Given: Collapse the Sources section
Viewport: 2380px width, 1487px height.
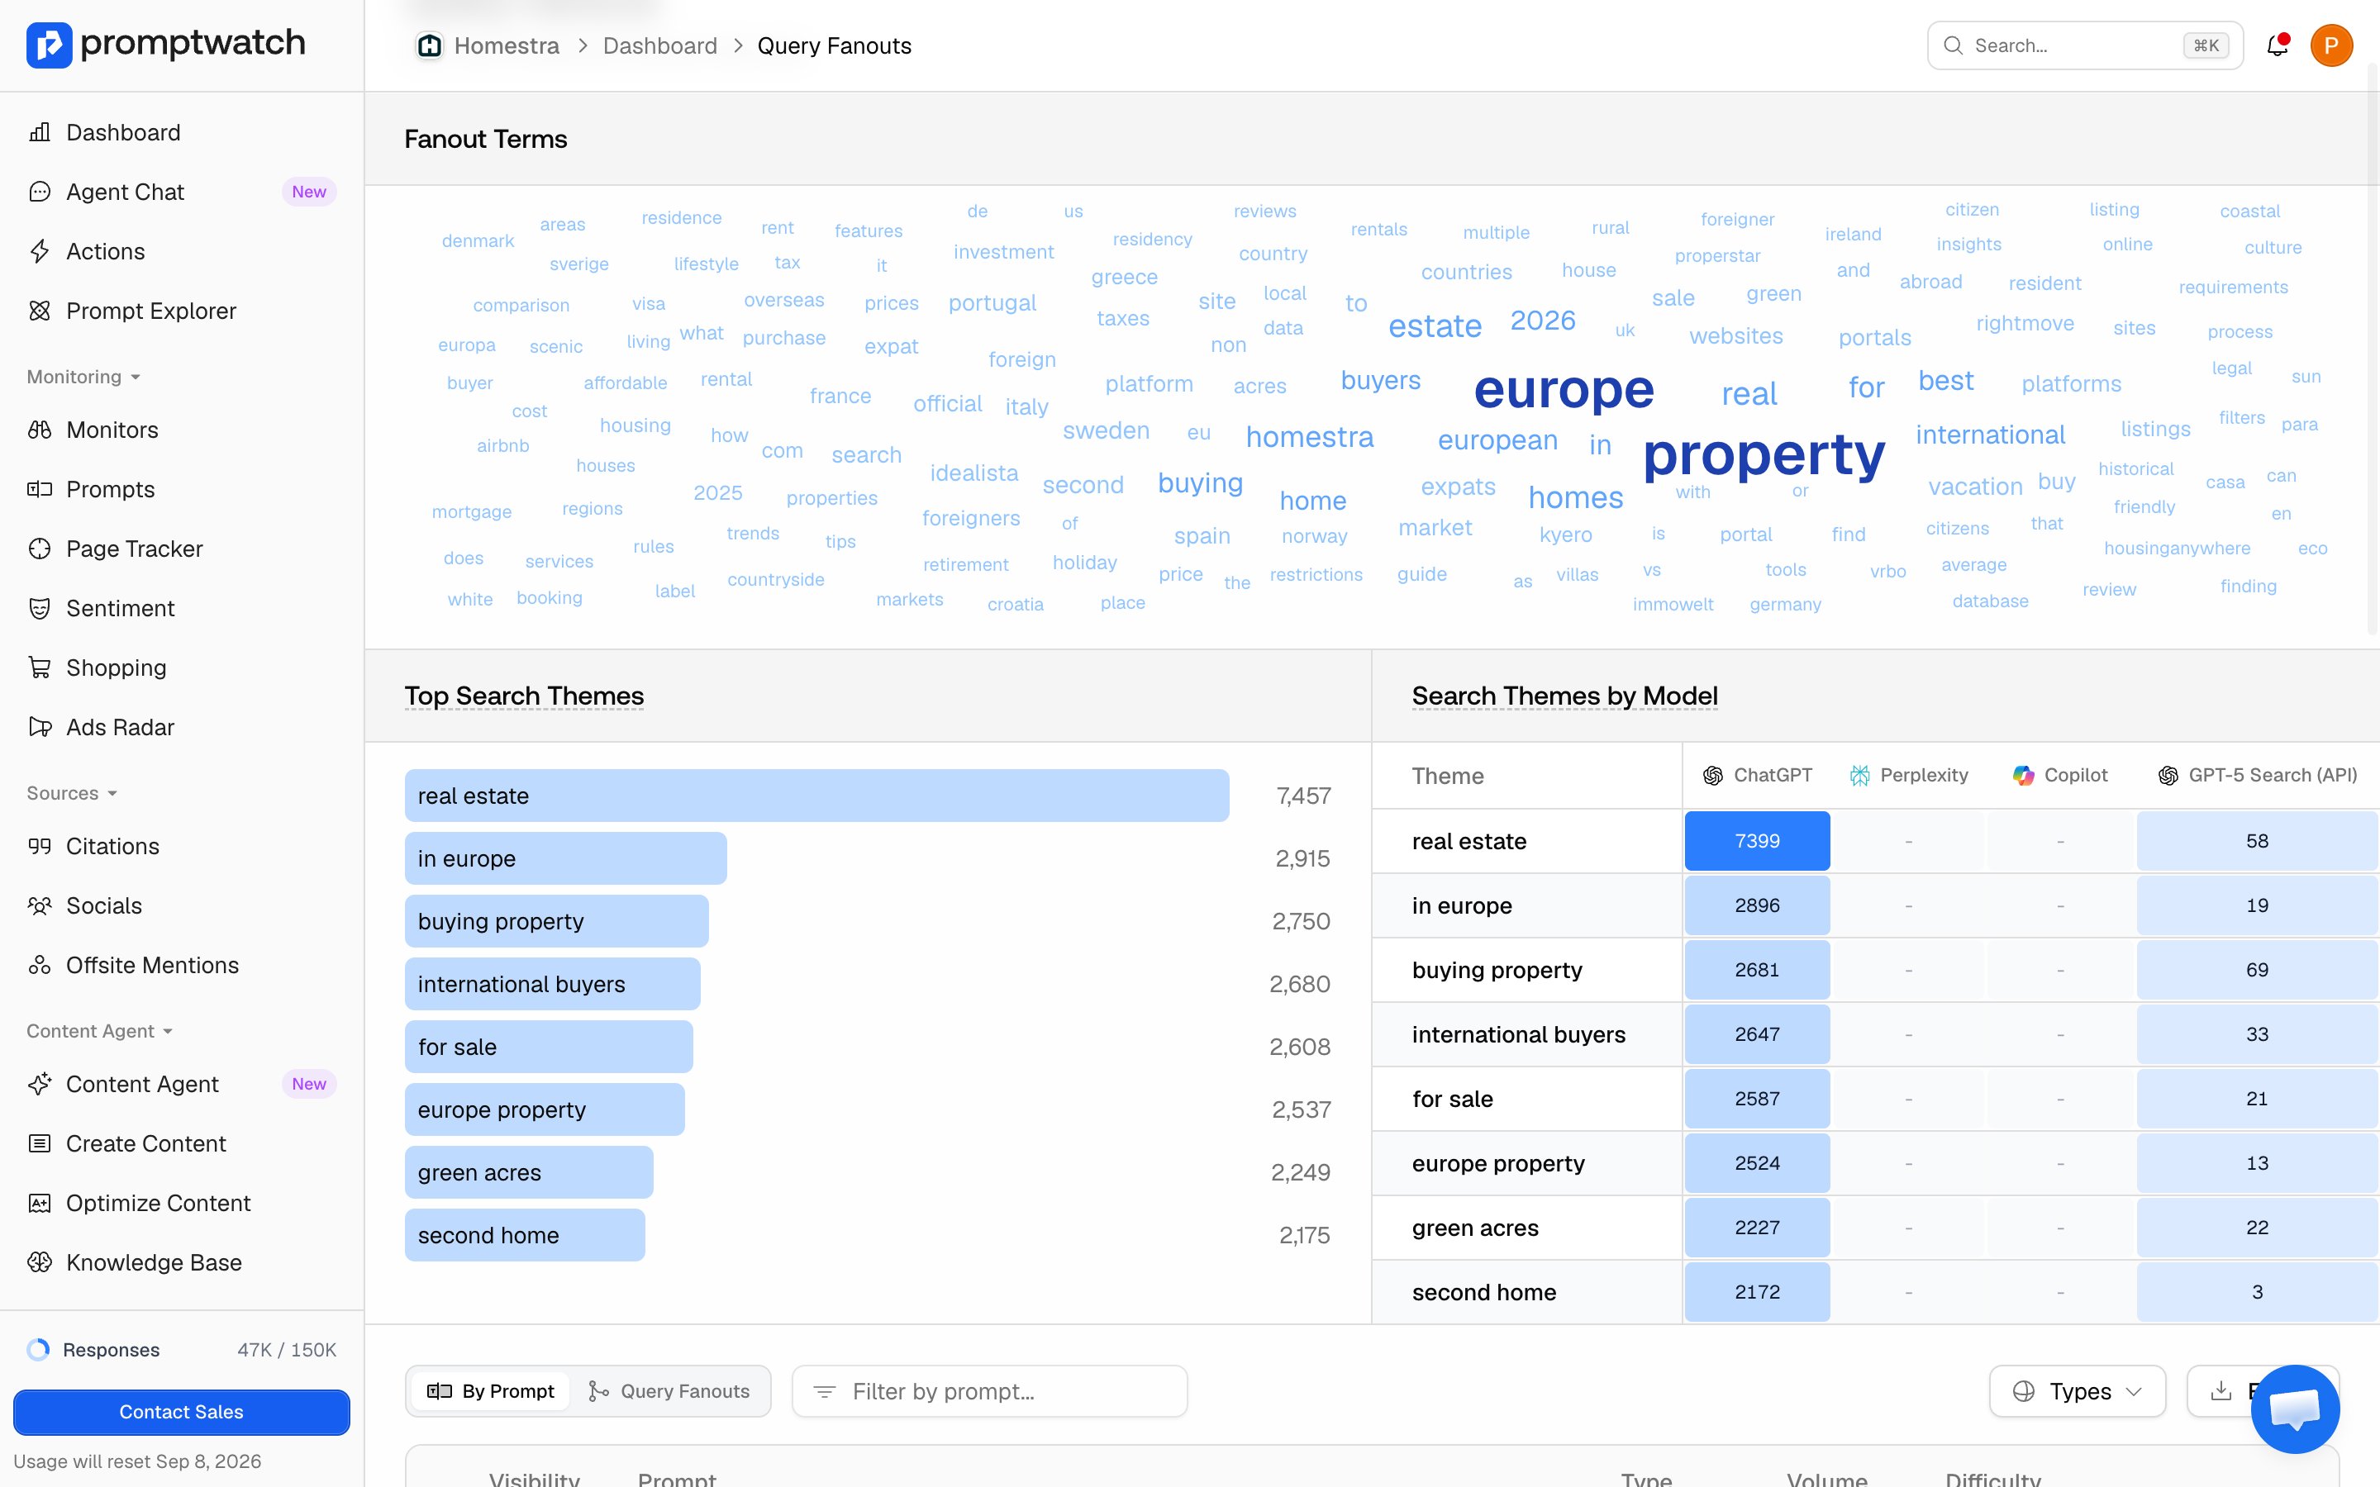Looking at the screenshot, I should pos(72,793).
